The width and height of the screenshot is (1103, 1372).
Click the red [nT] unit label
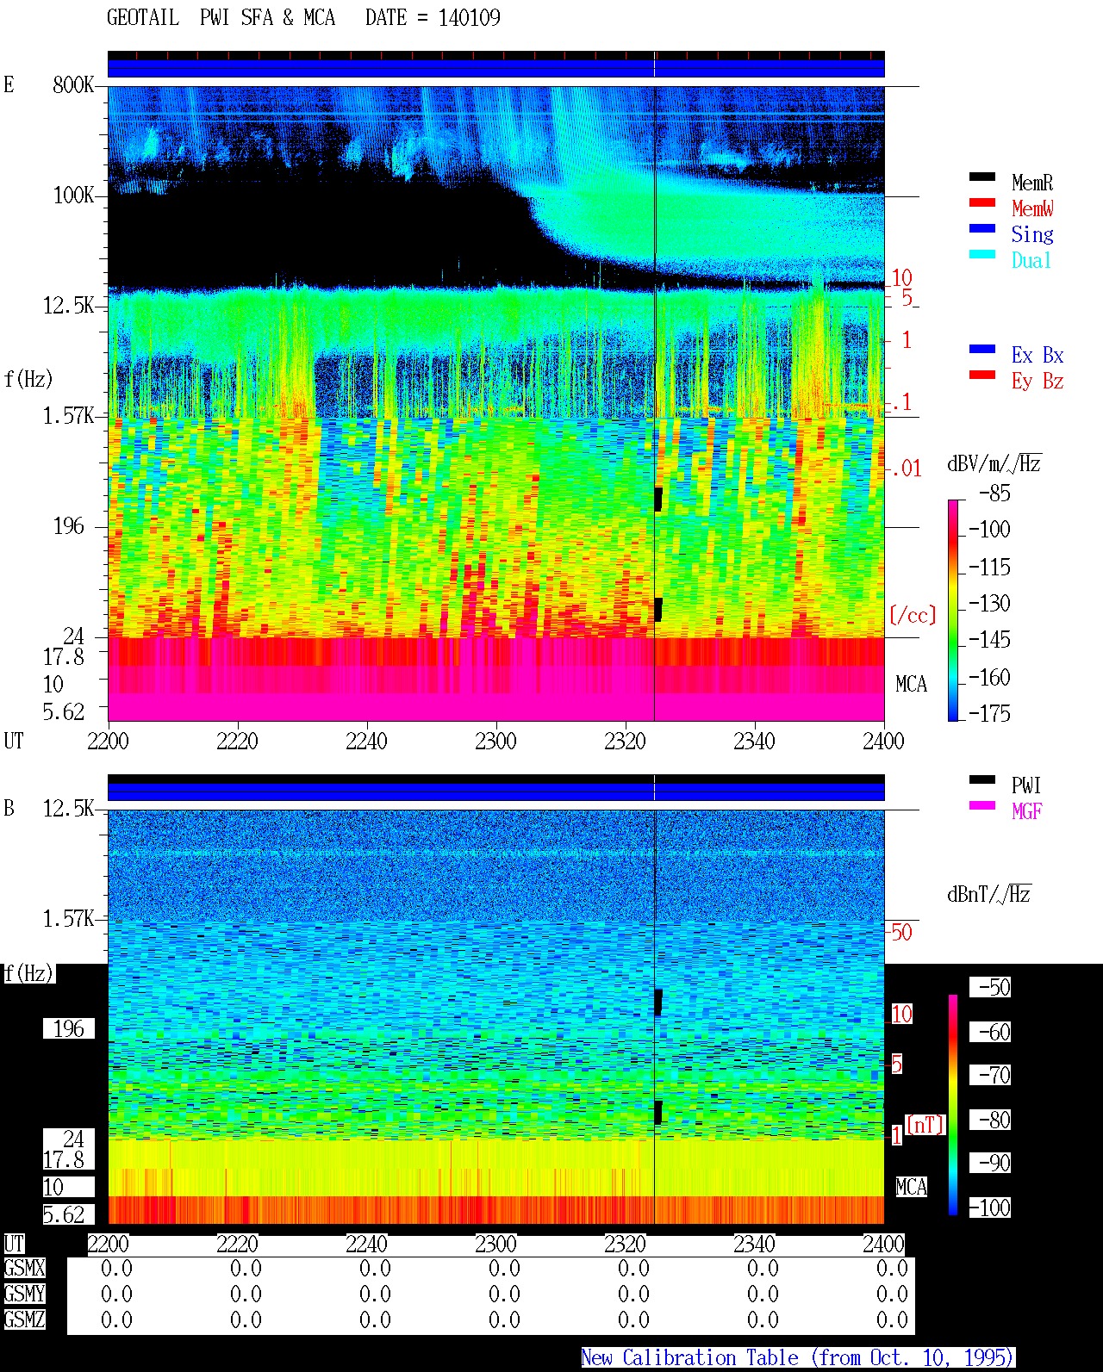[x=925, y=1125]
